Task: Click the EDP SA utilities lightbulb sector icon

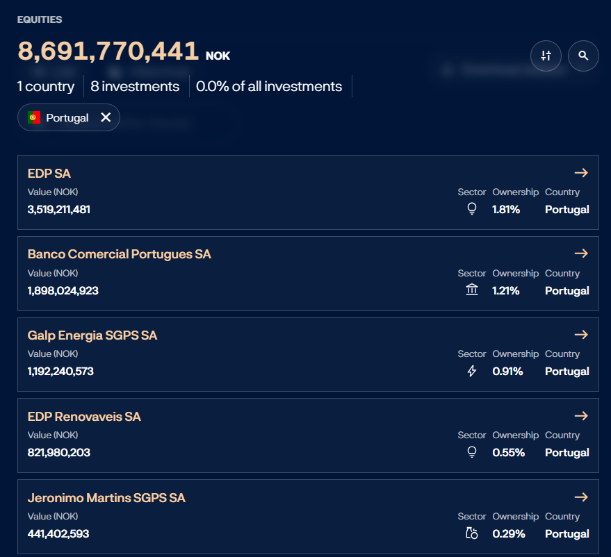Action: tap(472, 209)
